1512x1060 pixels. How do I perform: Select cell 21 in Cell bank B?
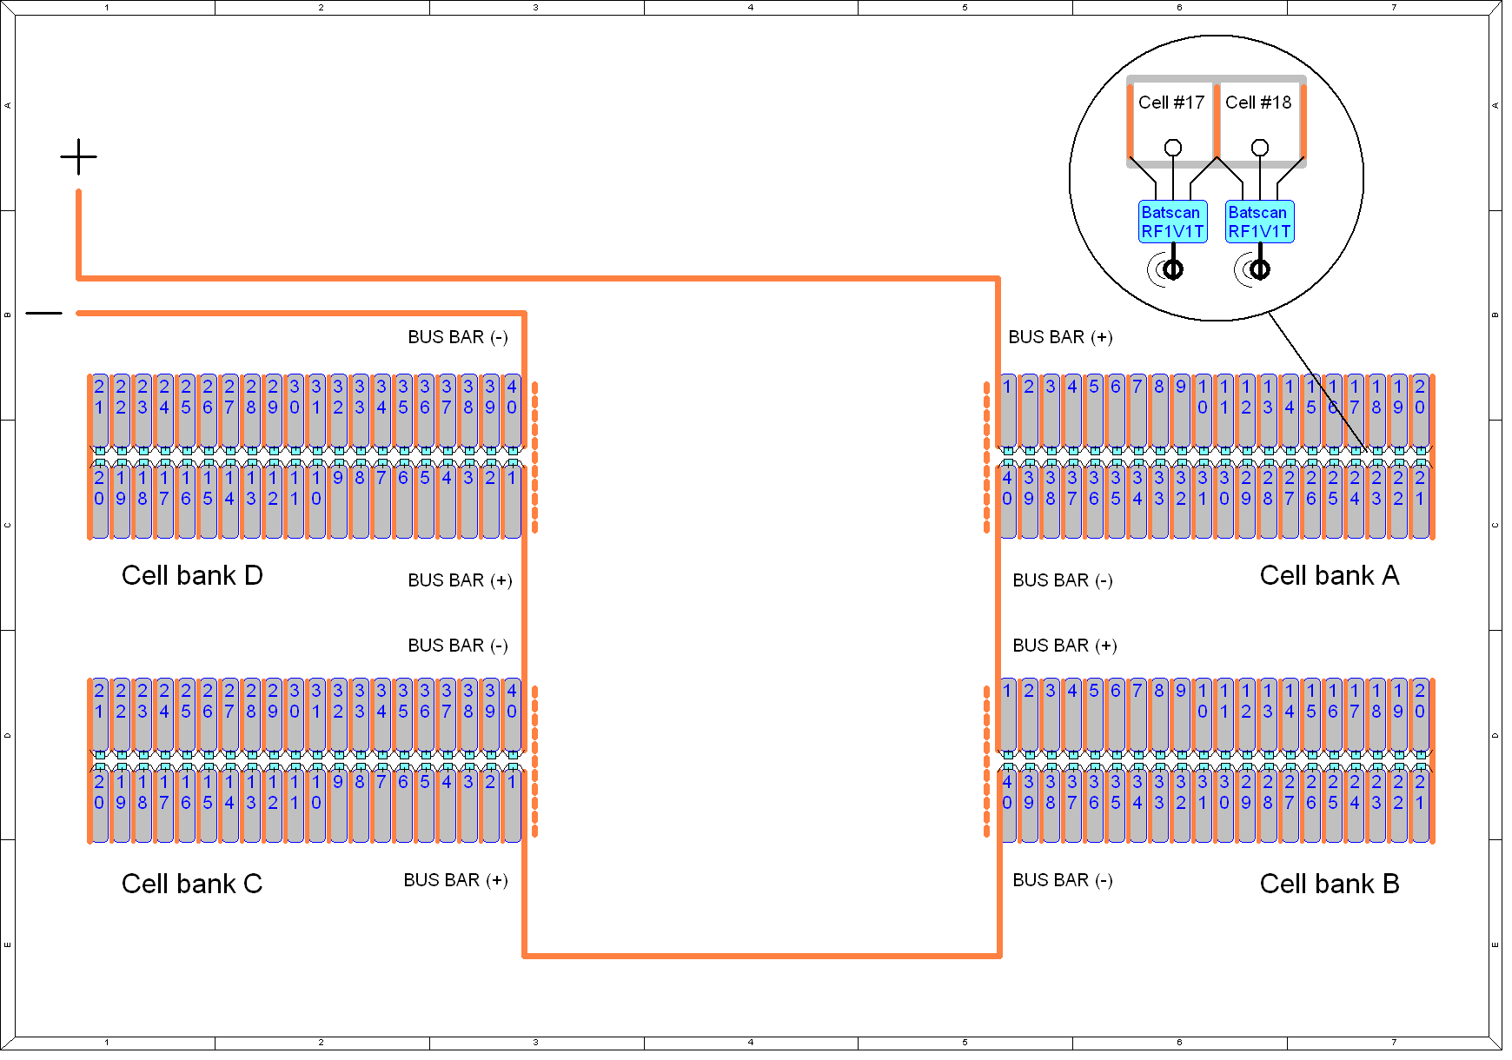click(x=1420, y=806)
